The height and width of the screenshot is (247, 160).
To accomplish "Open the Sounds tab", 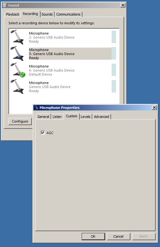I will coord(47,14).
